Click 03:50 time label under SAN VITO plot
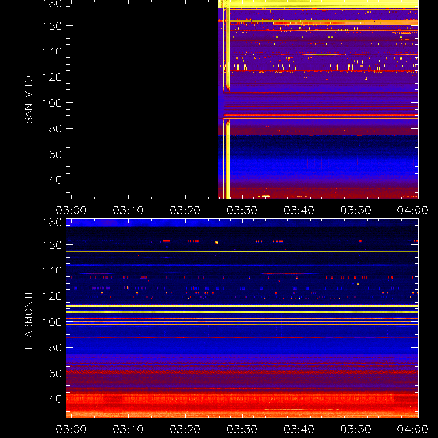Viewport: 438px width, 438px height. tap(355, 210)
